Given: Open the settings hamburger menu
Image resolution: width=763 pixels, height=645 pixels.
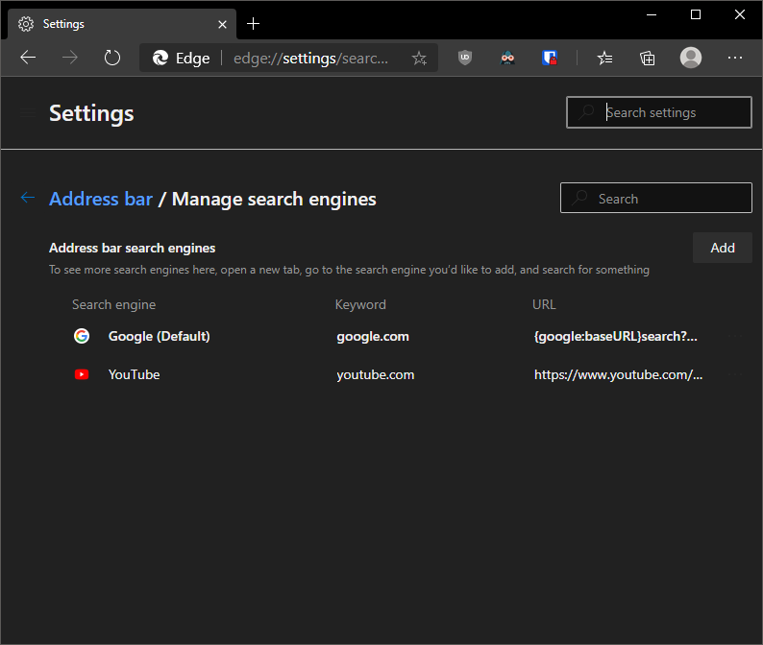Looking at the screenshot, I should (27, 113).
